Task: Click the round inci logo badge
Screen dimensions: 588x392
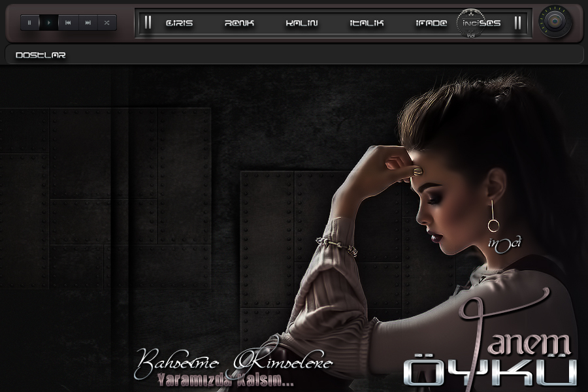Action: point(470,23)
